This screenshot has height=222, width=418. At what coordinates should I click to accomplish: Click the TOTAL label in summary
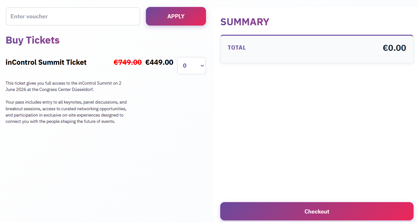(x=237, y=48)
